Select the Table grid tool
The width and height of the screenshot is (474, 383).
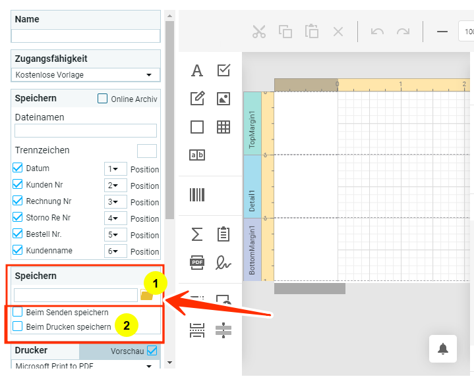223,127
